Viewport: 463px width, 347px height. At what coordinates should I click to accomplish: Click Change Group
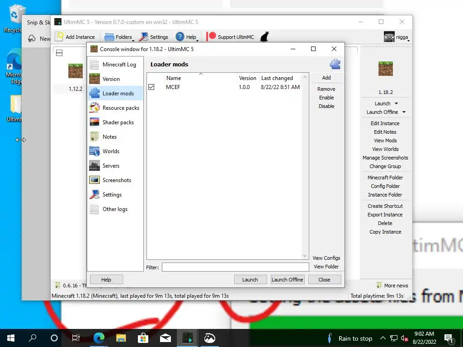click(x=385, y=166)
